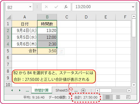Click the 合計 label cell
Screen dimensions: 140x104
24,51
